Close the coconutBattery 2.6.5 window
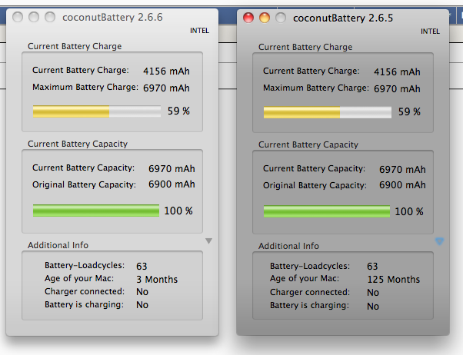 248,18
